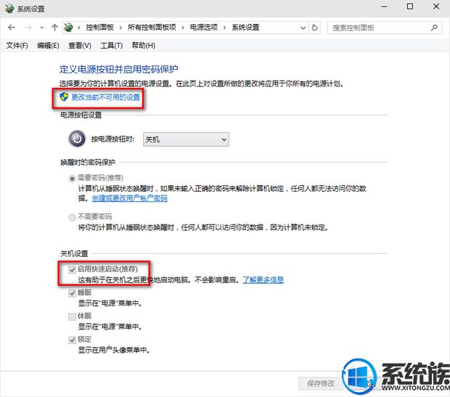Click the Back arrow navigation icon
Image resolution: width=450 pixels, height=397 pixels.
click(12, 28)
